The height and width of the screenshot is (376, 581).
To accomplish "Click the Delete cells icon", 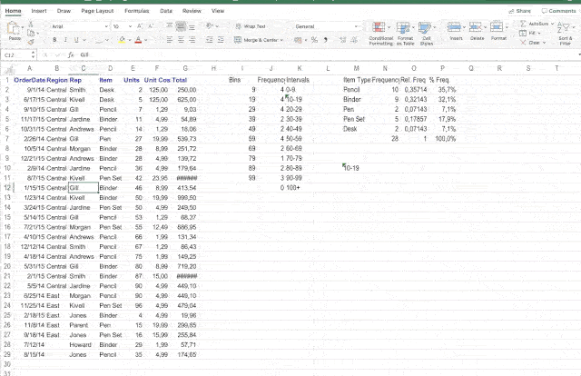I will (x=475, y=26).
